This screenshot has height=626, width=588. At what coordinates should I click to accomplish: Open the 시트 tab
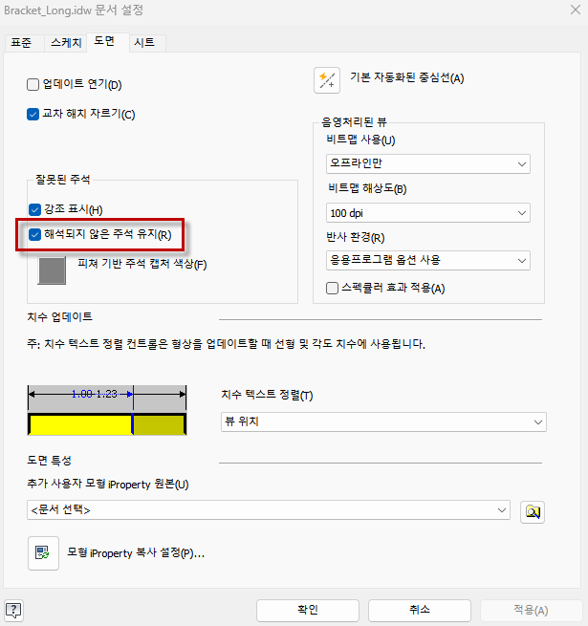coord(144,43)
